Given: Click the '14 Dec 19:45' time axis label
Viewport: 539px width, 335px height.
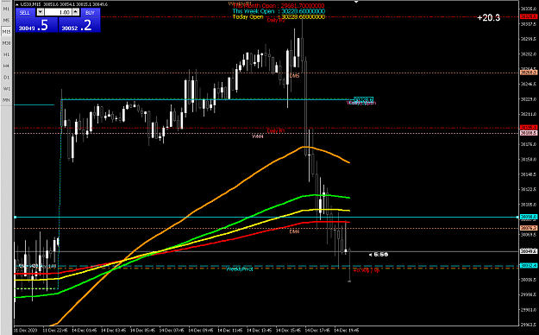Looking at the screenshot, I should point(347,331).
